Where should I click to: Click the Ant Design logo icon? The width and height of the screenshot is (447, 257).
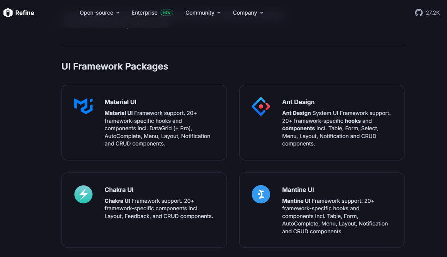click(261, 106)
